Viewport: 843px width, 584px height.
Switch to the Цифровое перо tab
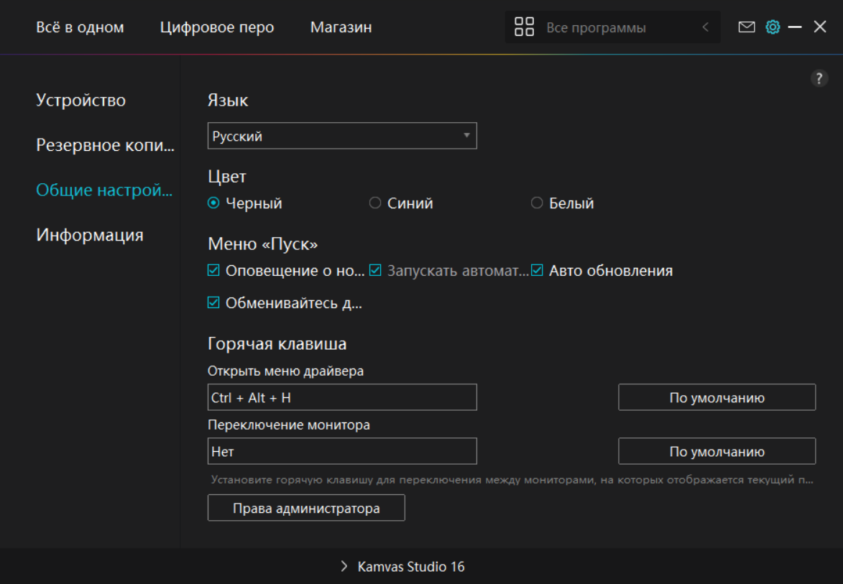217,27
